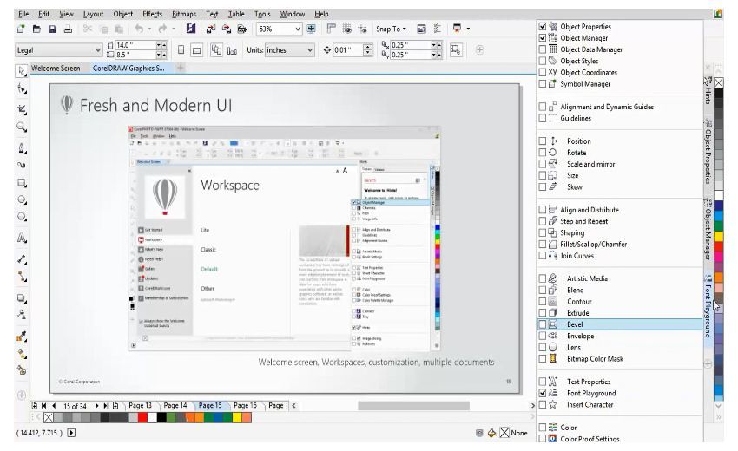Click the New document icon

pos(21,29)
